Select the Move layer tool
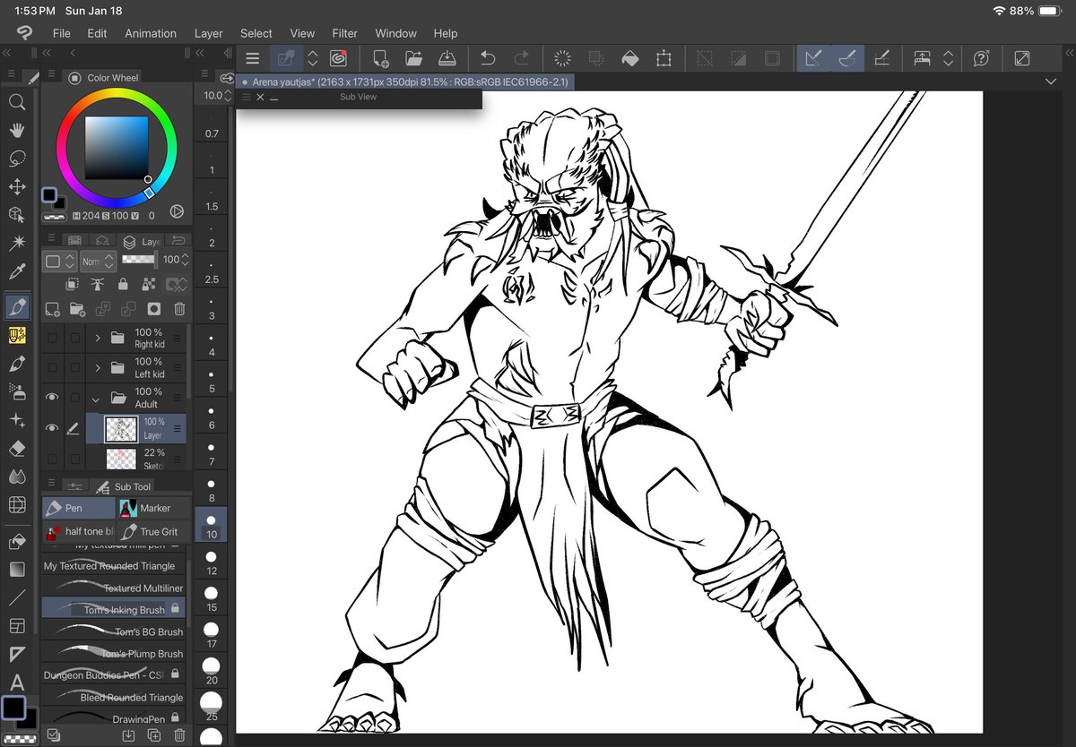This screenshot has height=747, width=1076. coord(16,187)
